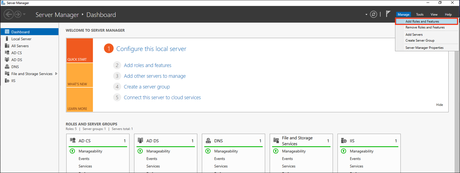The image size is (460, 173).
Task: Click the forward navigation arrow icon
Action: pyautogui.click(x=18, y=14)
